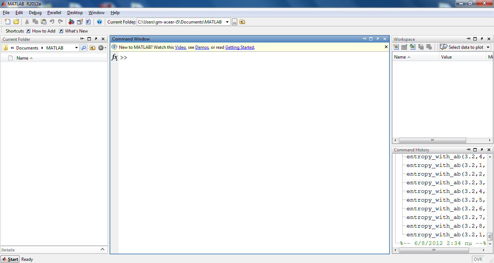Screen dimensions: 494x263
Task: Undock the Command Window
Action: click(x=378, y=39)
